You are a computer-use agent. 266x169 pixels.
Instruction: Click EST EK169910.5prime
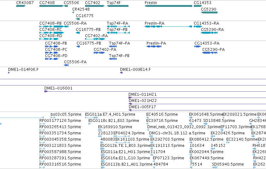(x=100, y=130)
